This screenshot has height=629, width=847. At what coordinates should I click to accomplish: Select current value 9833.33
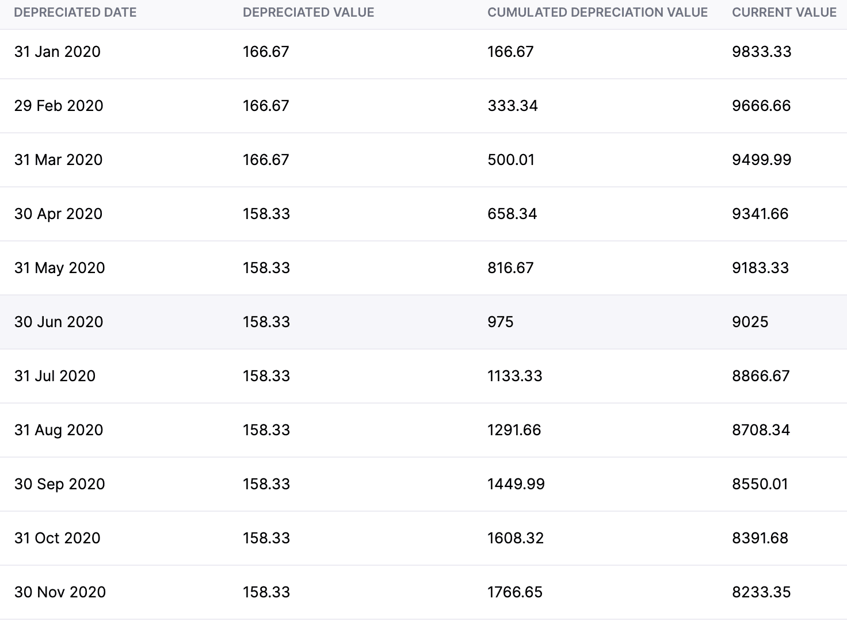(x=761, y=52)
